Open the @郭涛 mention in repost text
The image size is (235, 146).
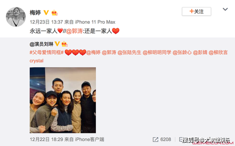[74, 31]
